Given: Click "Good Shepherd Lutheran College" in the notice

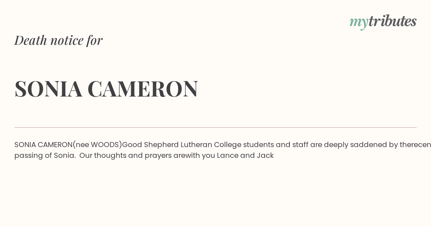Looking at the screenshot, I should pyautogui.click(x=180, y=145).
